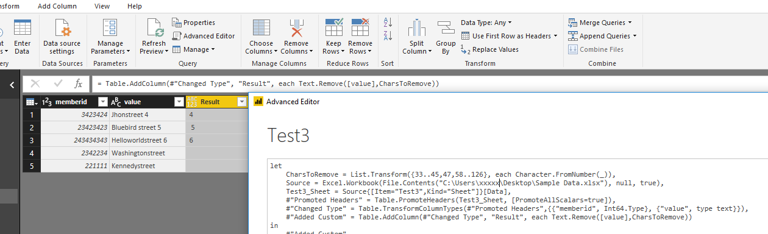Cancel formula edit with X icon
Viewport: 768px width, 234px height.
(x=35, y=84)
